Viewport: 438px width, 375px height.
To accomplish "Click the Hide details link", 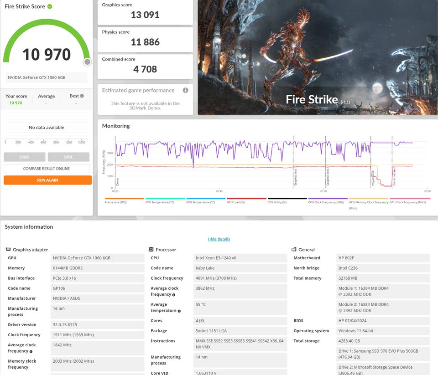I will [x=219, y=239].
